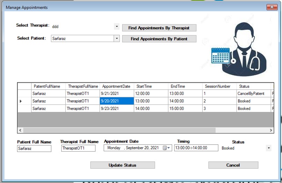Select the 9/23/2021 appointment date cell
Viewport: 282px width, 183px height.
[x=117, y=109]
